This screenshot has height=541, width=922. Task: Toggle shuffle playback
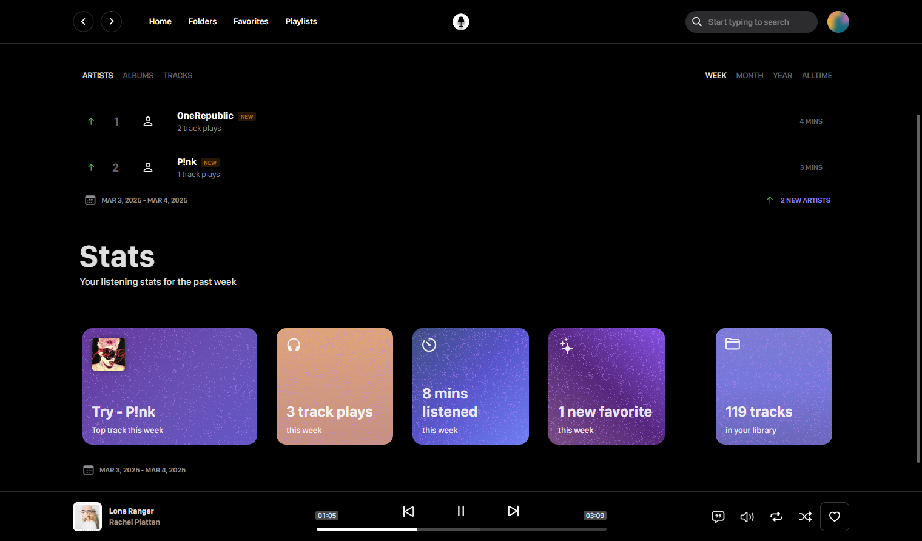pos(806,517)
